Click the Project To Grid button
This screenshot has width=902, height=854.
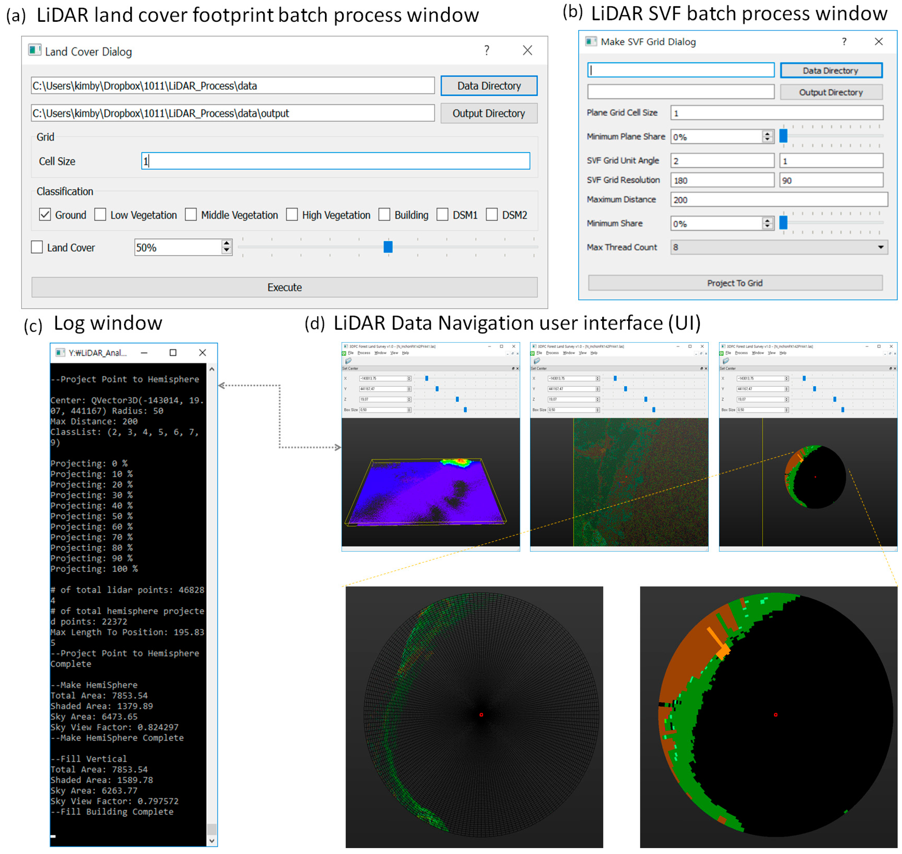click(735, 283)
